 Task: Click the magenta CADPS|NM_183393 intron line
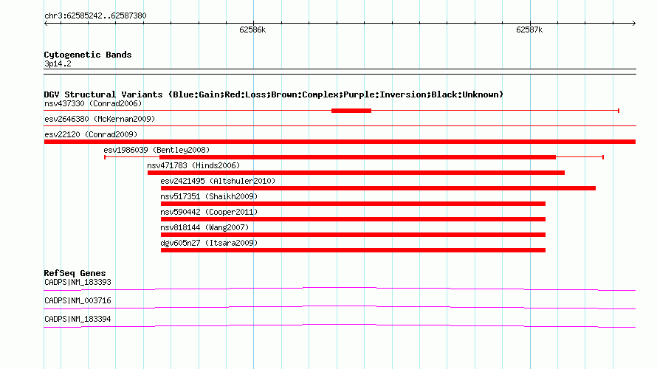click(x=340, y=288)
